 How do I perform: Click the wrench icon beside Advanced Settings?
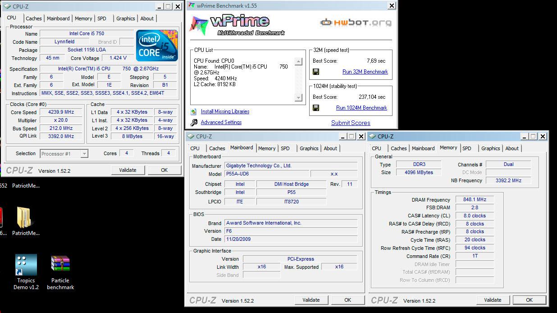(194, 122)
